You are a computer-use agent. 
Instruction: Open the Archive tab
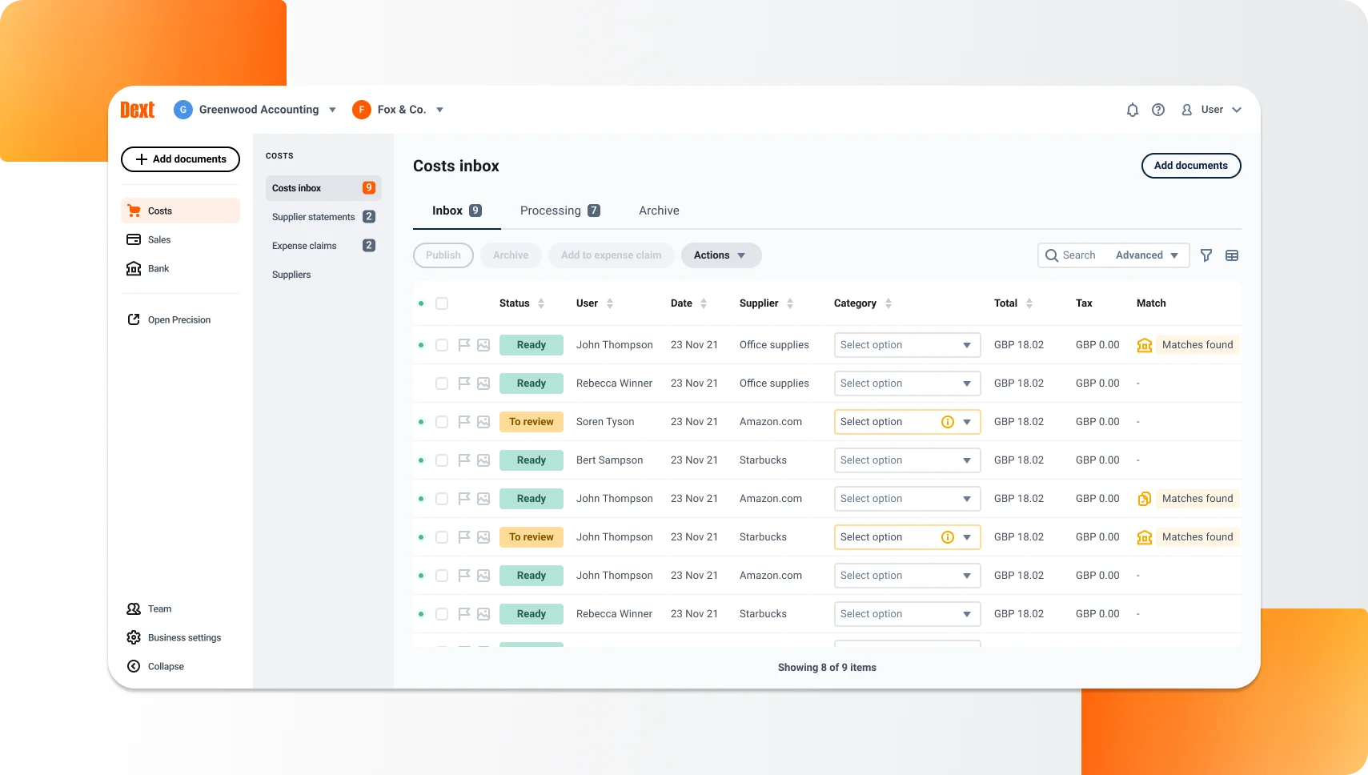click(x=658, y=210)
